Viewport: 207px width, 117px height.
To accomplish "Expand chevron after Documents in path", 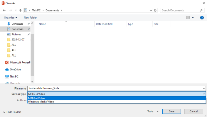I will click(62, 10).
